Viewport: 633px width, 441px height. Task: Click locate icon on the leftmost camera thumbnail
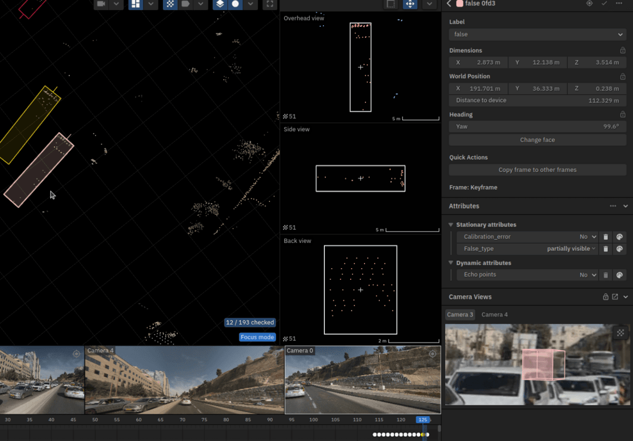(x=76, y=354)
